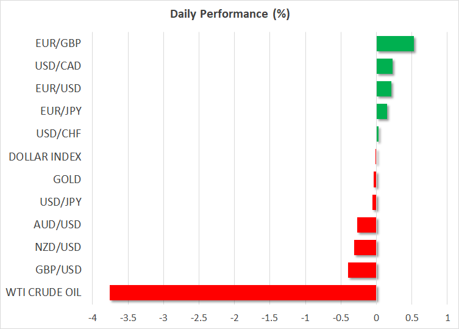Viewport: 459px width, 329px height.
Task: Click the Daily Performance (%) chart title
Action: tap(229, 14)
